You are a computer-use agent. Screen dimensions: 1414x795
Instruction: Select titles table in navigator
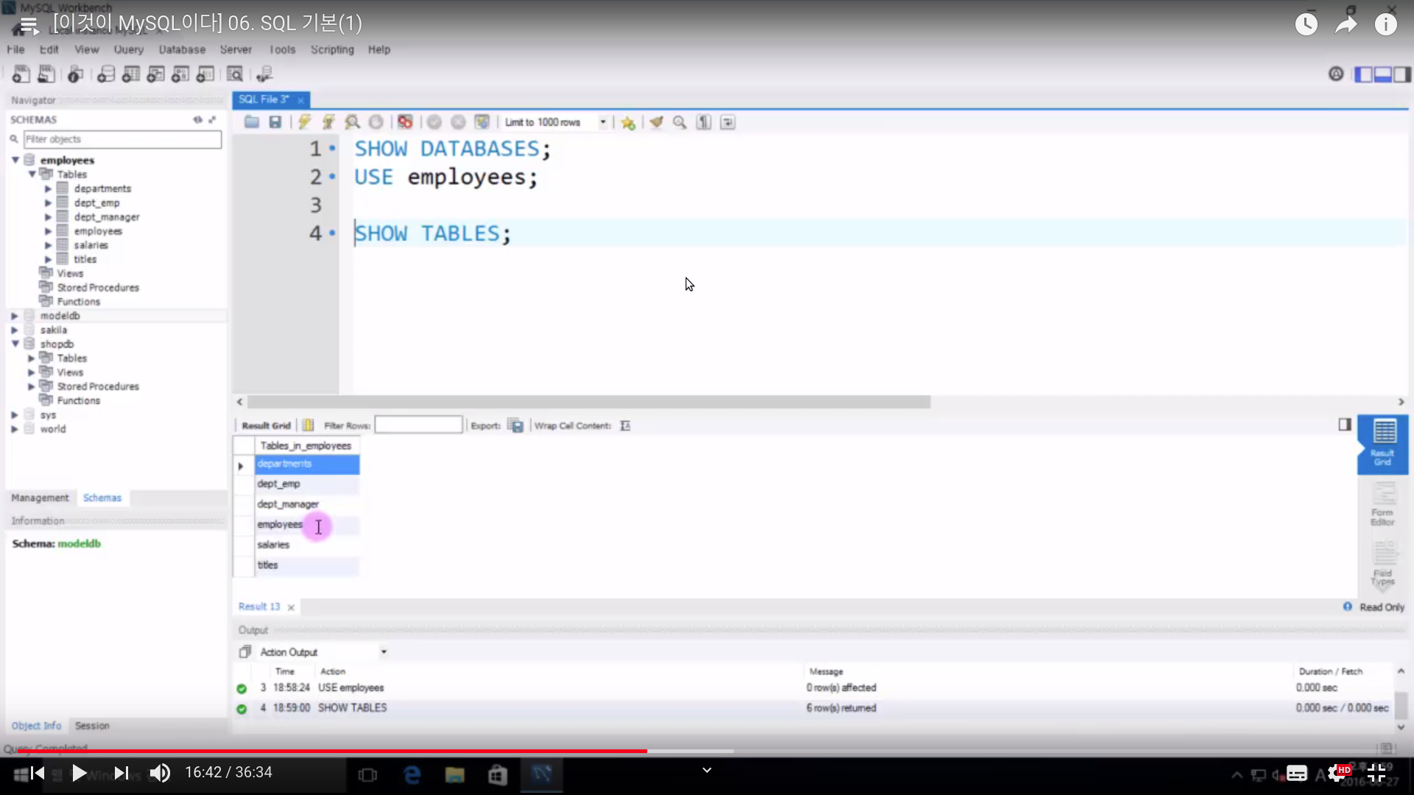pos(85,259)
